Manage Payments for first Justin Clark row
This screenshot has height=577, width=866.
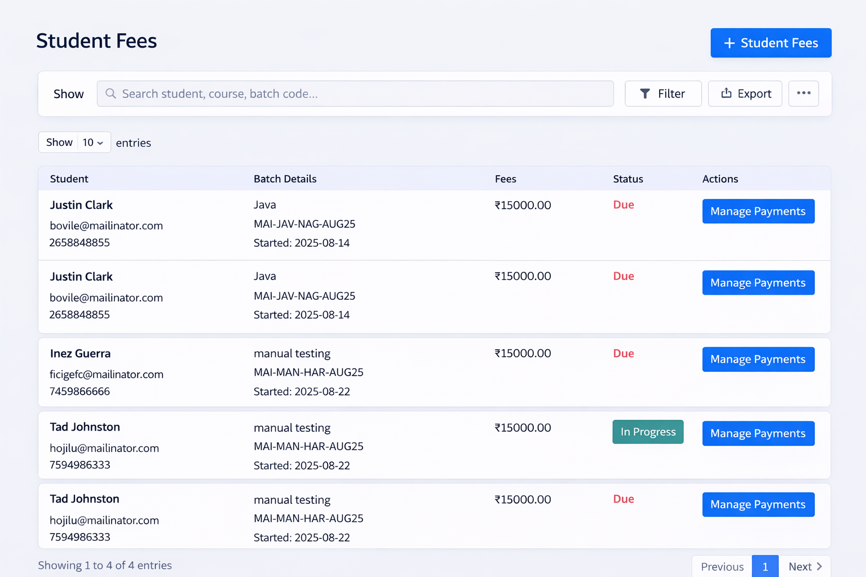click(758, 211)
